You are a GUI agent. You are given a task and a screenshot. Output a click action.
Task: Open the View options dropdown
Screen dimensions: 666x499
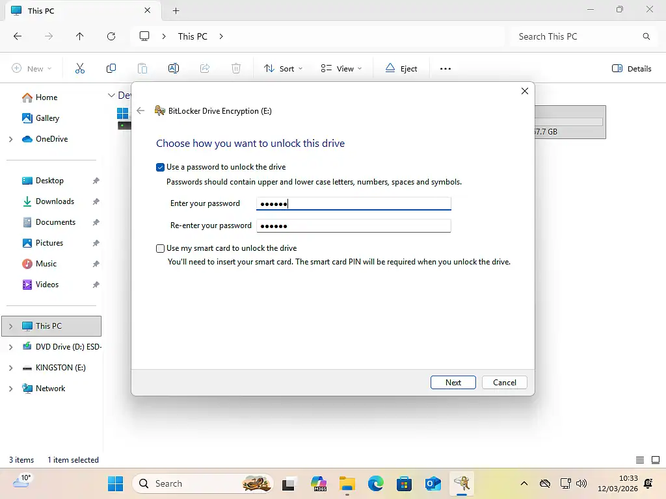click(341, 68)
